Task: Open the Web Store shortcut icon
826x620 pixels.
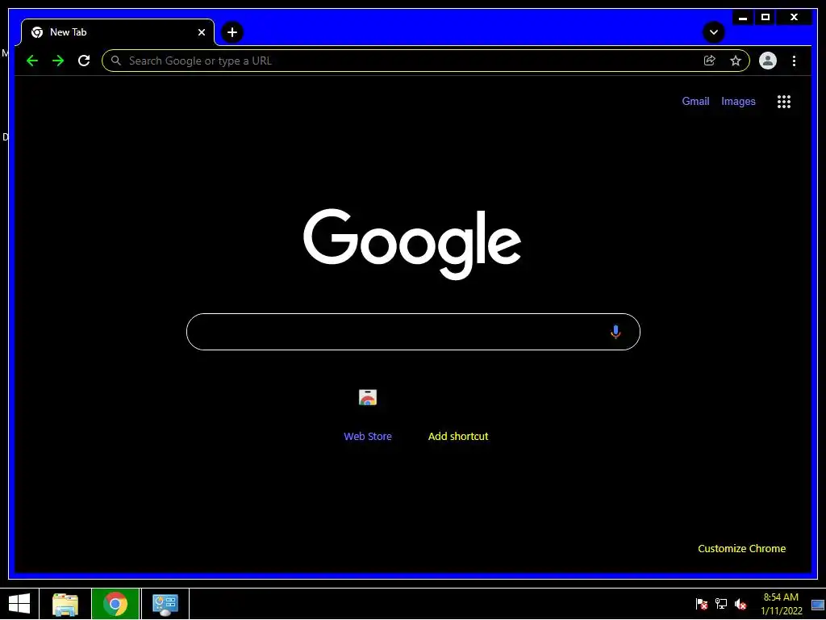Action: point(368,397)
